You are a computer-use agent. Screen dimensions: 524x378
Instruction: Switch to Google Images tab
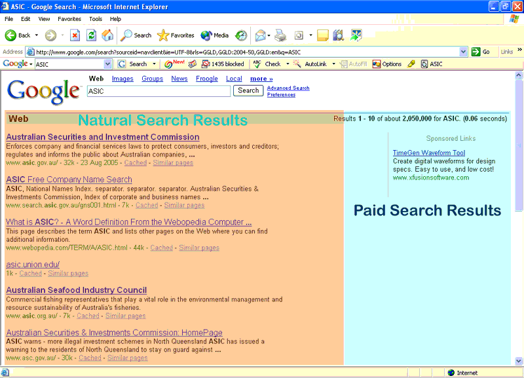[122, 79]
